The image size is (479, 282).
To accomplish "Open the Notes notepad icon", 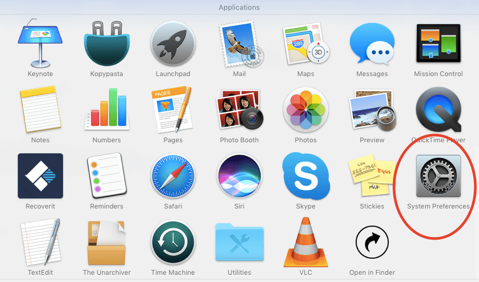I will [40, 110].
